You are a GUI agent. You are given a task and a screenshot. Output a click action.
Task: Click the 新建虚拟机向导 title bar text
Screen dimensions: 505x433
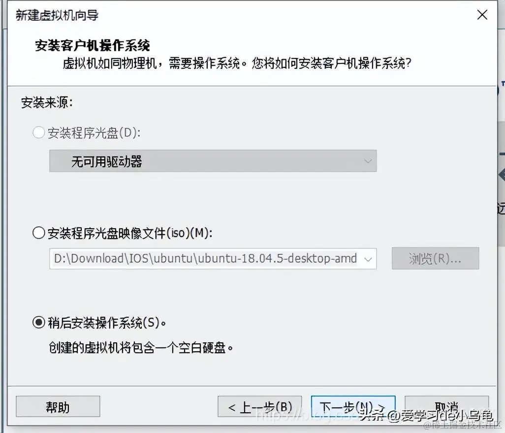pyautogui.click(x=57, y=15)
